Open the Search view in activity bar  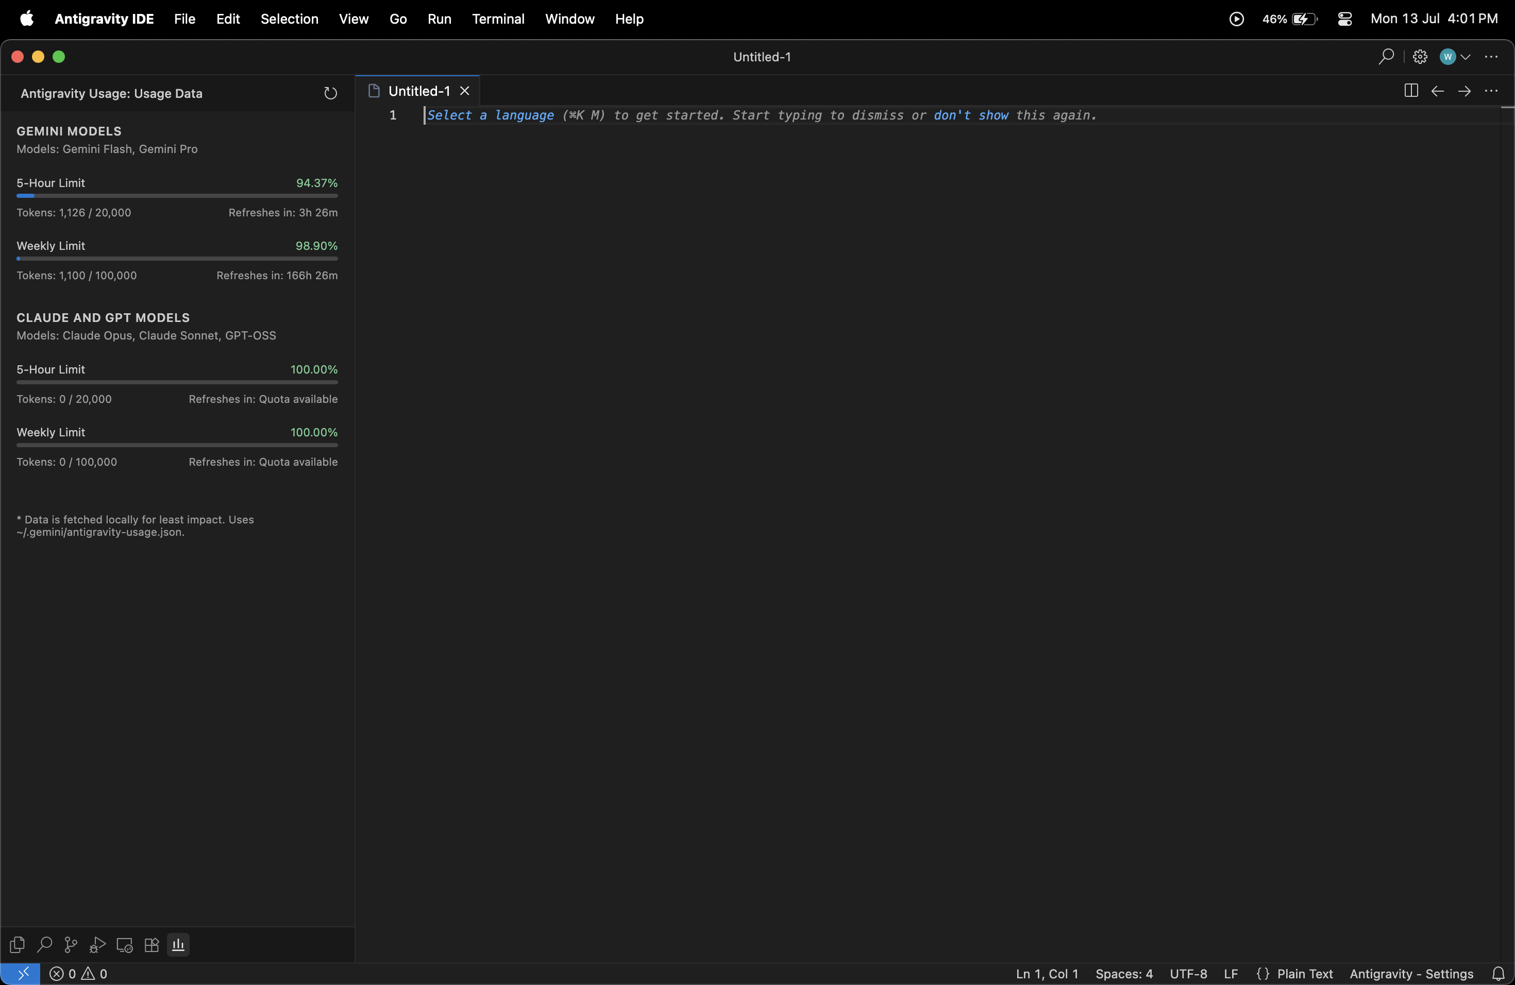click(x=44, y=945)
